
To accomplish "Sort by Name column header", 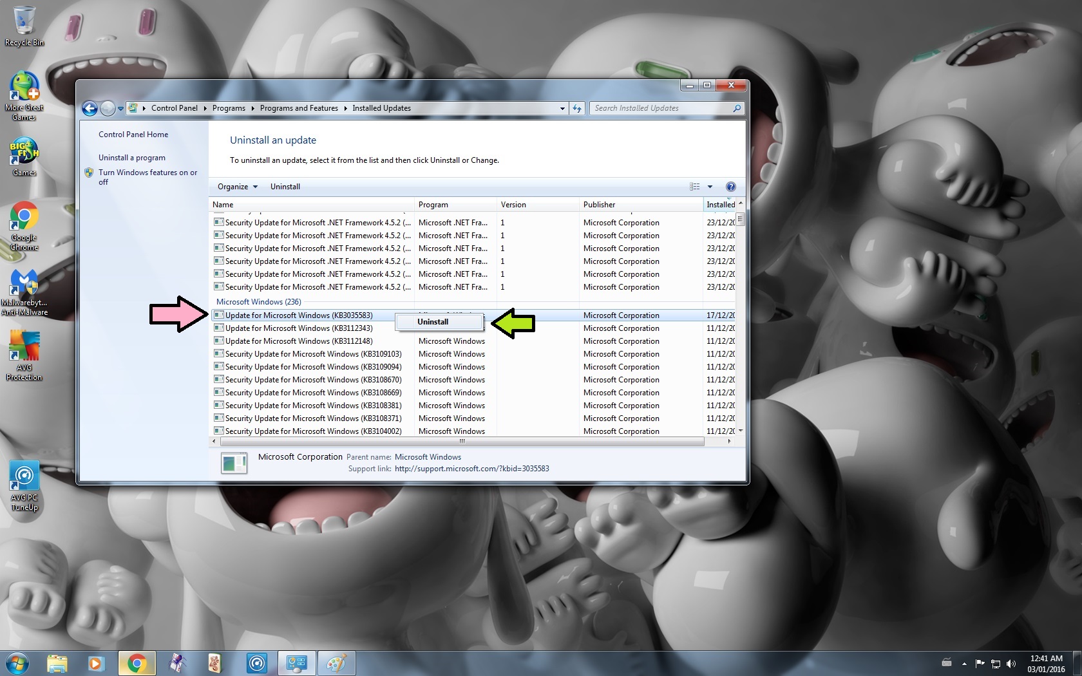I will (x=312, y=205).
